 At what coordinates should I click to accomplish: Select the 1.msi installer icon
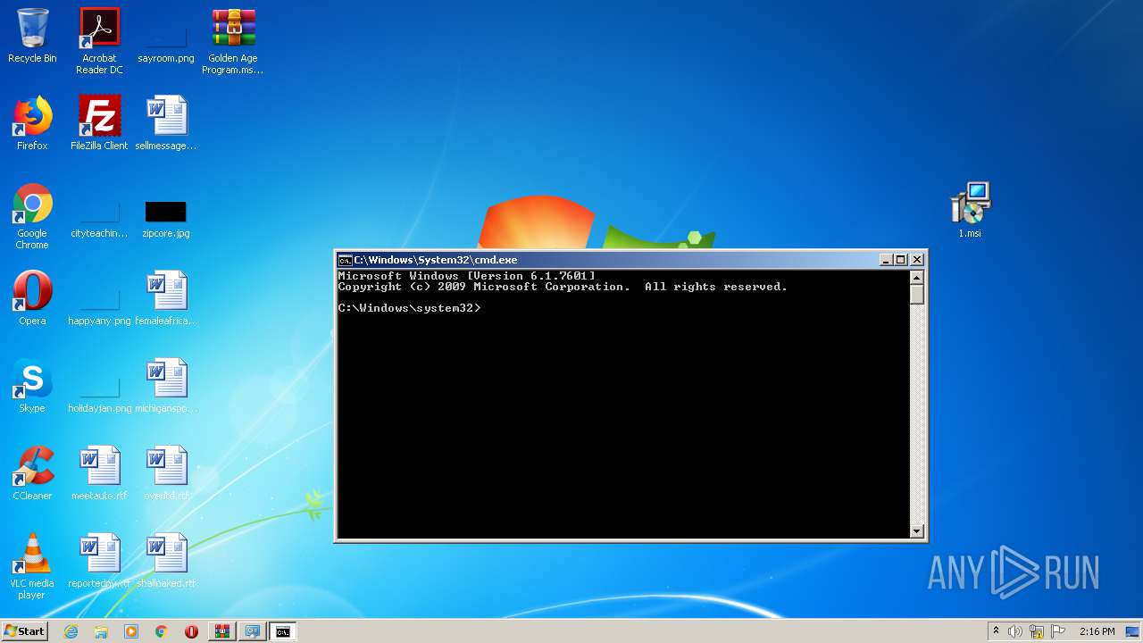[970, 211]
